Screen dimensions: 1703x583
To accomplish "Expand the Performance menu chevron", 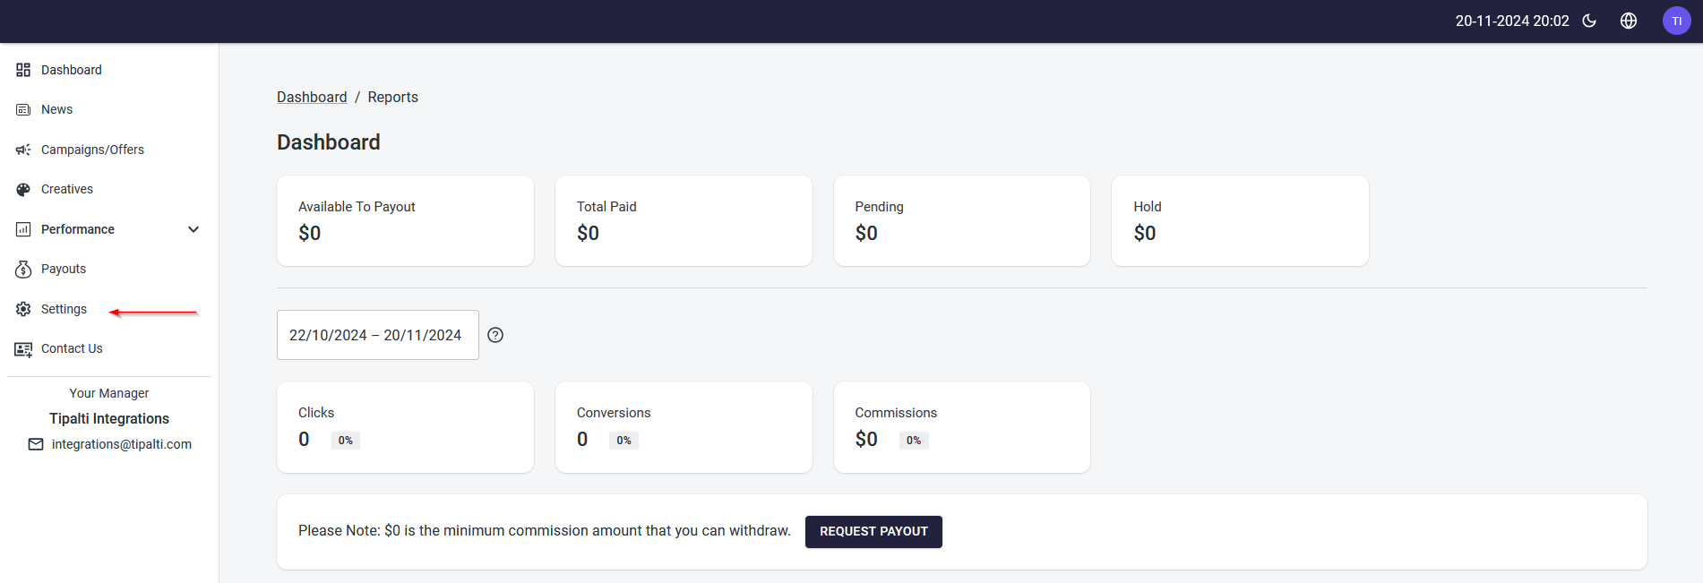I will [x=194, y=229].
